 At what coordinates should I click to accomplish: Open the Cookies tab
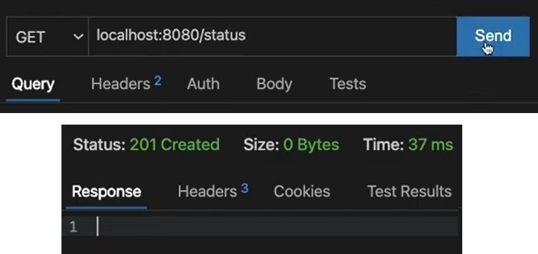(x=302, y=191)
